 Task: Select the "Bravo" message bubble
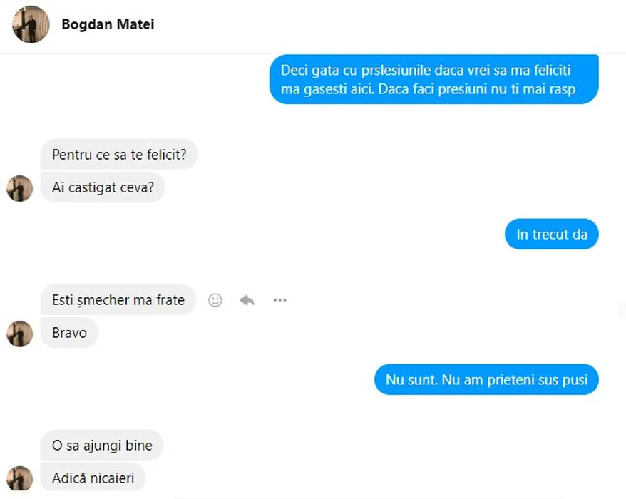[x=69, y=333]
